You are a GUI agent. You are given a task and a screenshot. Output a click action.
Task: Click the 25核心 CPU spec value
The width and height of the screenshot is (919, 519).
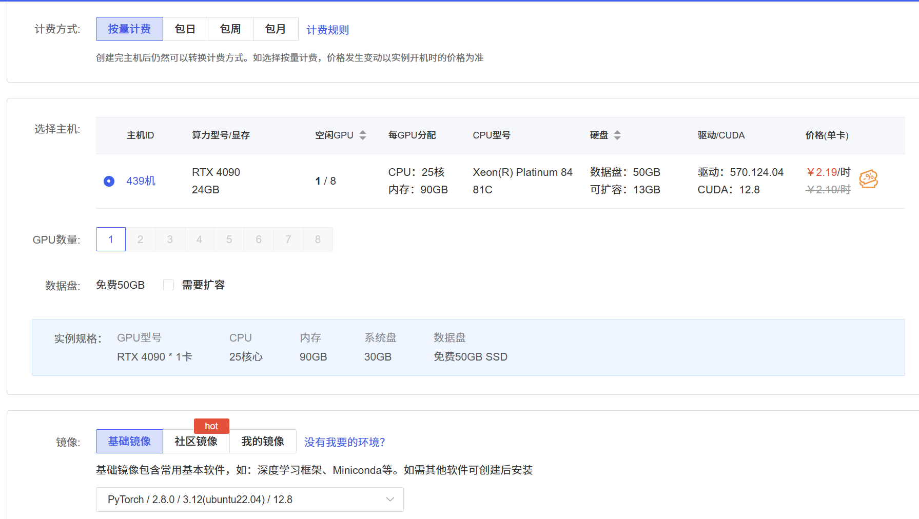pyautogui.click(x=246, y=357)
